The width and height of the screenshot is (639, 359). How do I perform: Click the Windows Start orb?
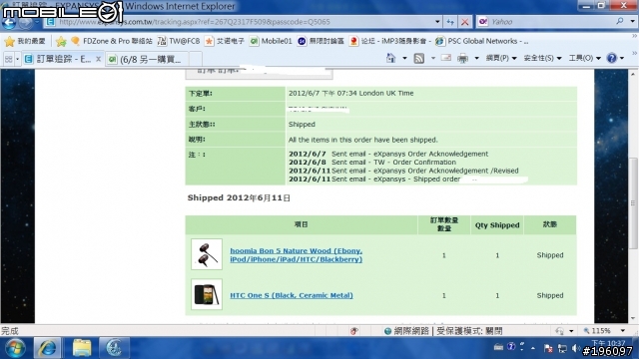pos(15,348)
